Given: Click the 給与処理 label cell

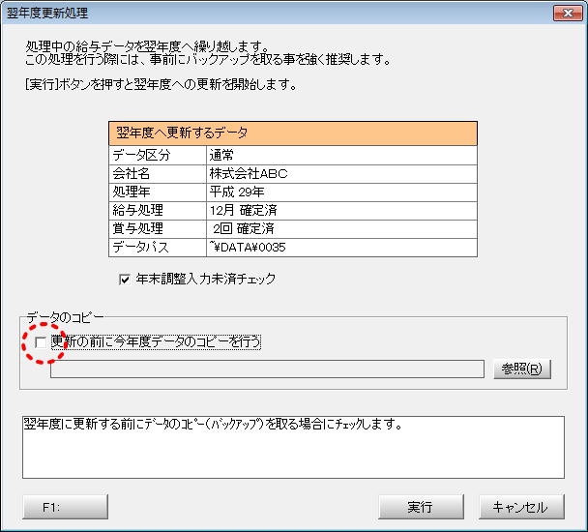Looking at the screenshot, I should click(x=158, y=211).
